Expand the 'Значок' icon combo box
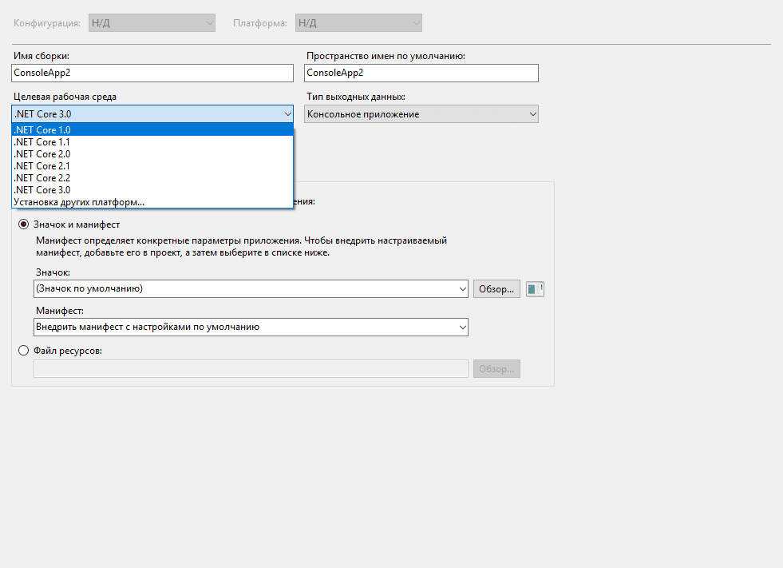Viewport: 783px width, 568px height. click(251, 288)
